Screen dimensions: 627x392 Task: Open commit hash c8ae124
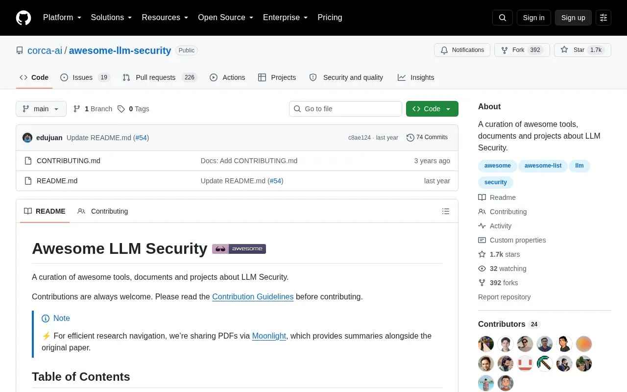360,138
